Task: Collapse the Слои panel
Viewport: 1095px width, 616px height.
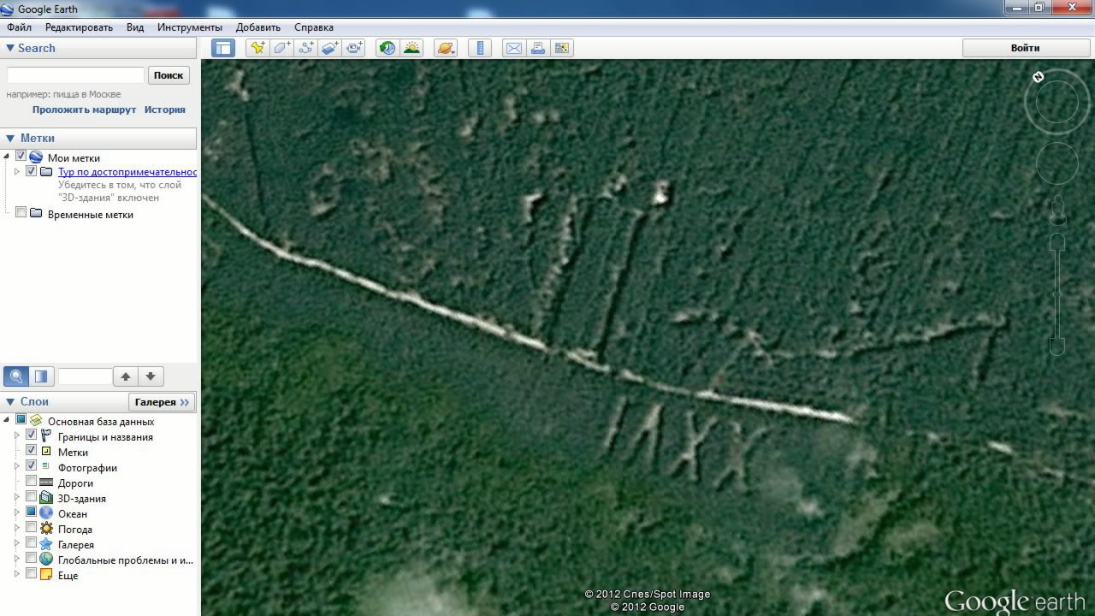Action: [10, 401]
